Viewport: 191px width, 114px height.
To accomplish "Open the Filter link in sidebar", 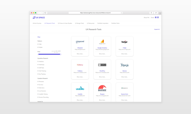I will (x=39, y=37).
